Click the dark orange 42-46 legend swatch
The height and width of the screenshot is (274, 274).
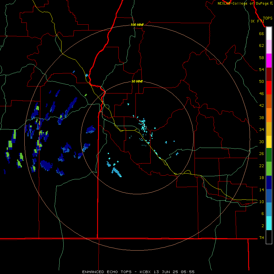269,101
